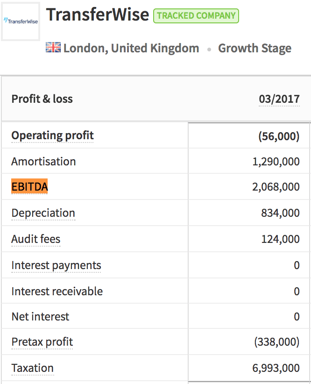Click the Profit & loss table heading
Screen dimensions: 311x384
(42, 99)
